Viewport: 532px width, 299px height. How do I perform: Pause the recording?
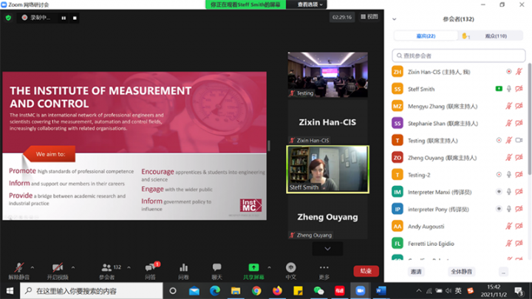coord(64,18)
